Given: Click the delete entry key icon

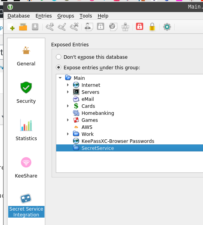Looking at the screenshot, I should [74, 27].
